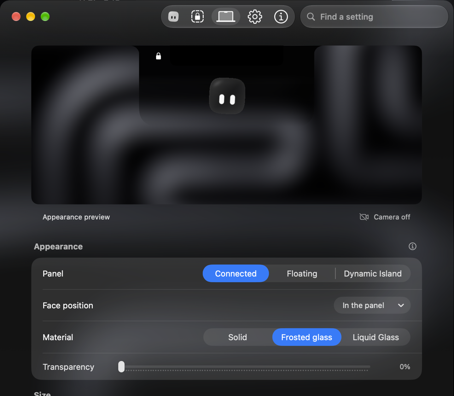Show info for the Appearance section
The image size is (454, 396).
(x=412, y=246)
